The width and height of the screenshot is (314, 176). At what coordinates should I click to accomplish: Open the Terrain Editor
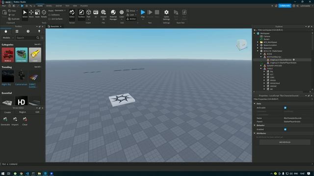[72, 14]
